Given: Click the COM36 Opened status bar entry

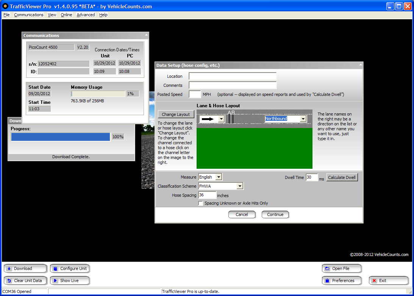Looking at the screenshot, I should pos(25,291).
